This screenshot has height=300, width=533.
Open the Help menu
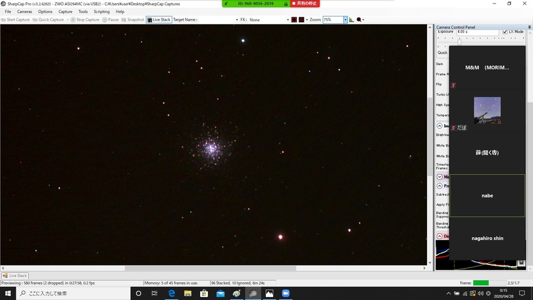(x=120, y=12)
